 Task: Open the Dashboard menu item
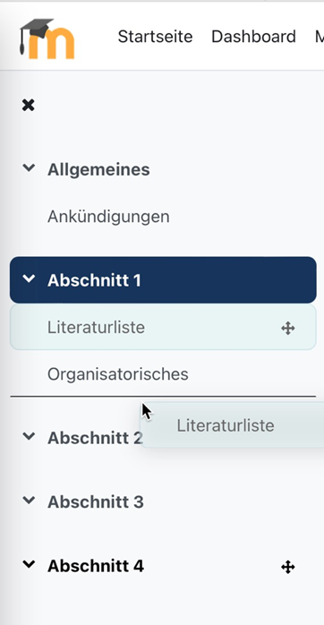pyautogui.click(x=253, y=37)
